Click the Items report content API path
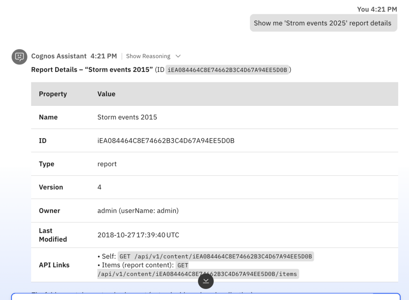Screen dimensions: 409x300 [x=198, y=274]
